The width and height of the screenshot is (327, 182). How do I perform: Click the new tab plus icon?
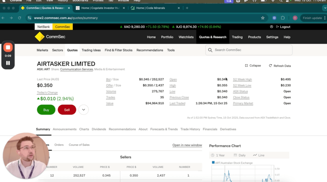(187, 8)
